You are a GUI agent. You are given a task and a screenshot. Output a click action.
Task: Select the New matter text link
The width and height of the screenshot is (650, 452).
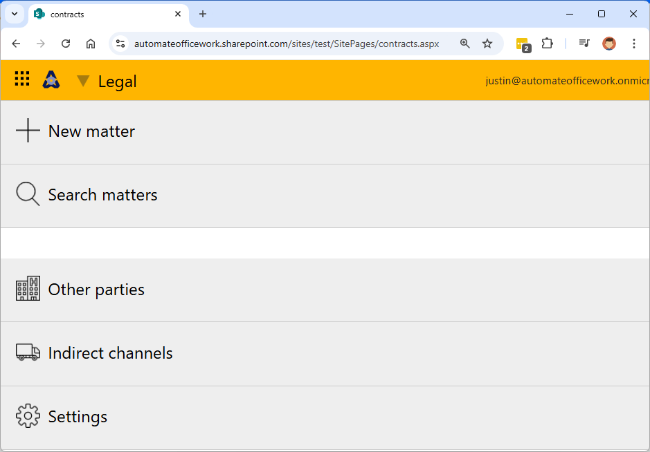tap(91, 131)
